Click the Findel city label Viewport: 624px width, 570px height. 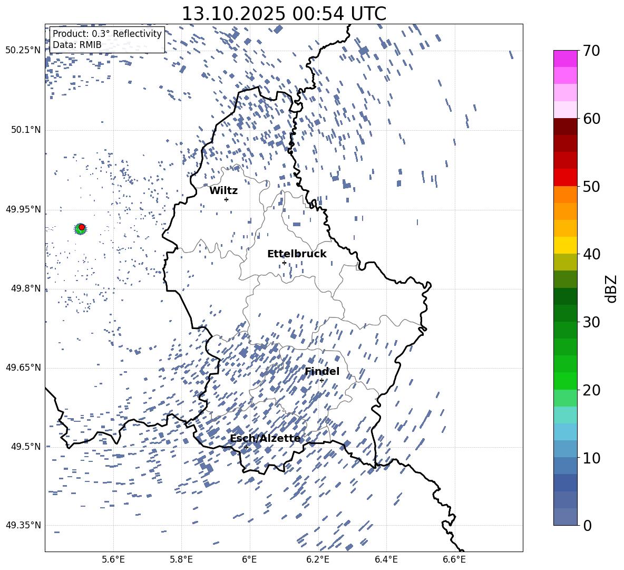[x=322, y=371]
